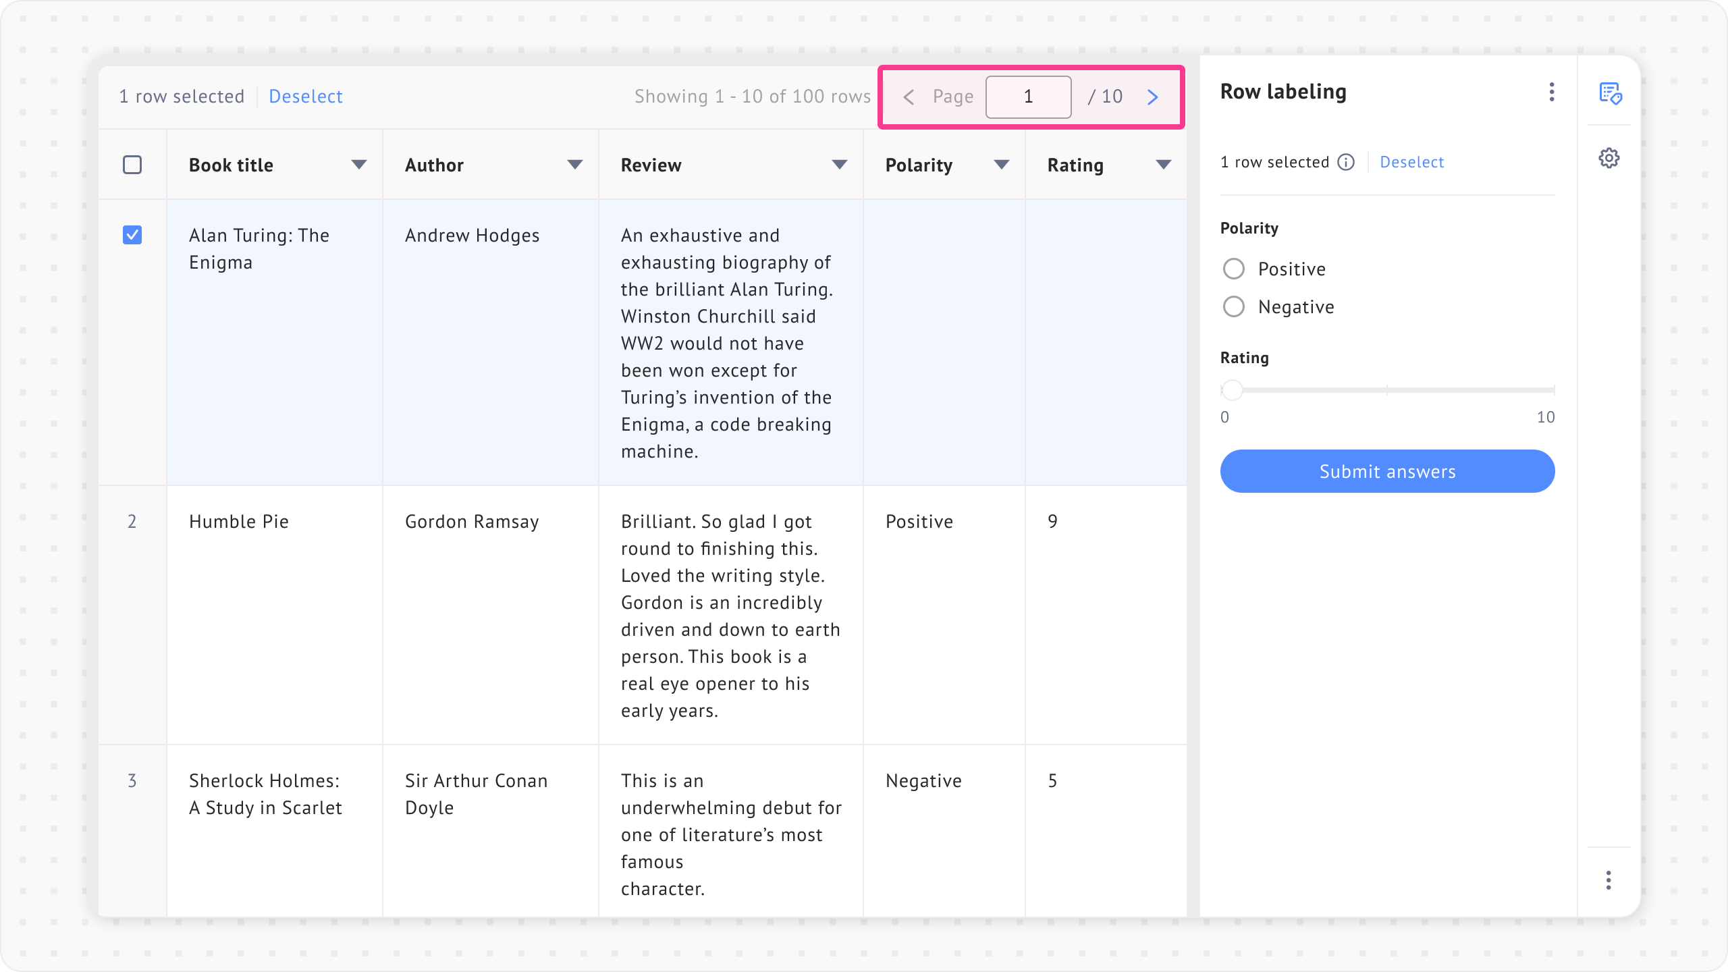Open Row labeling panel options menu
The width and height of the screenshot is (1728, 972).
click(1552, 92)
